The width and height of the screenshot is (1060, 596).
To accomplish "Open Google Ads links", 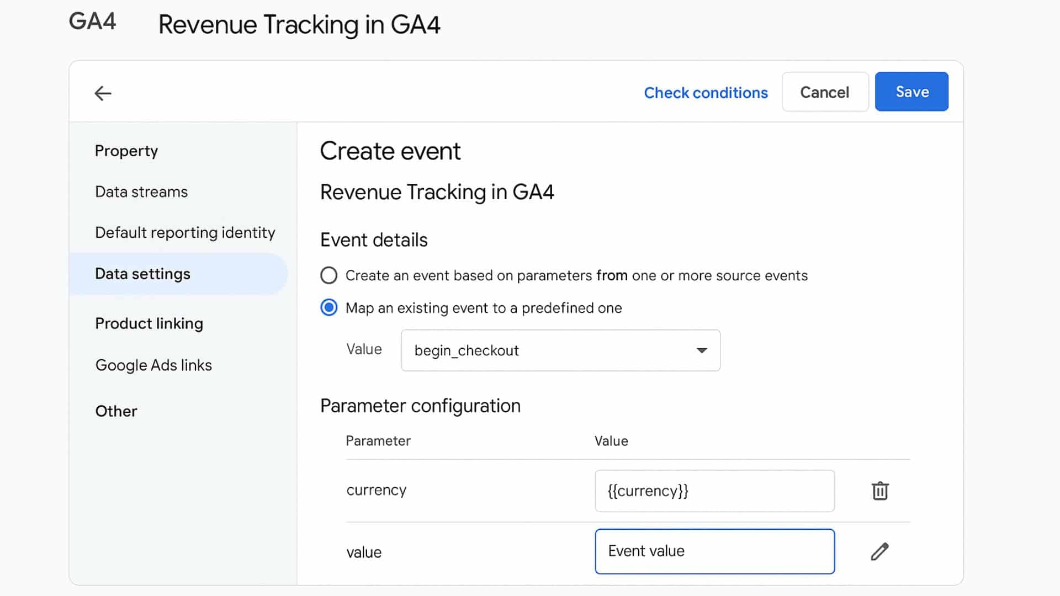I will (x=153, y=365).
